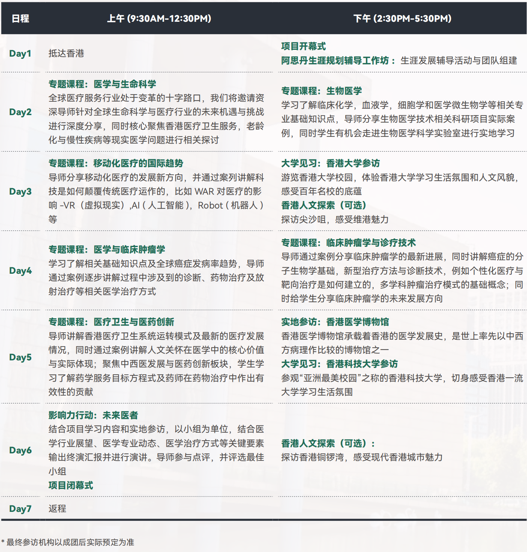Click heading 香港人文探索（可选） in Day3
This screenshot has height=552, width=527.
[x=324, y=205]
